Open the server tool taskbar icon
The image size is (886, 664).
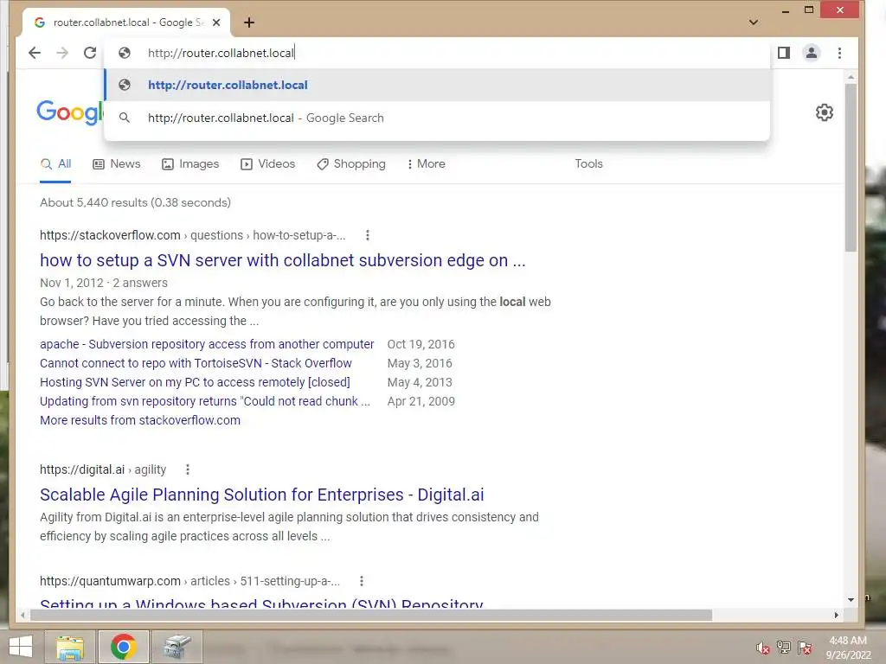click(177, 647)
